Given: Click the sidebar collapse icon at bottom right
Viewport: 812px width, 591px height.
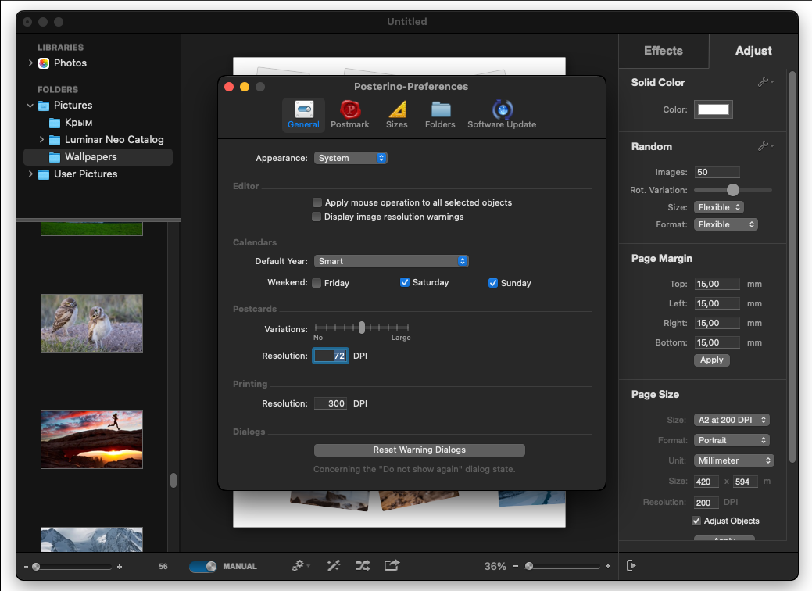Looking at the screenshot, I should (x=631, y=566).
